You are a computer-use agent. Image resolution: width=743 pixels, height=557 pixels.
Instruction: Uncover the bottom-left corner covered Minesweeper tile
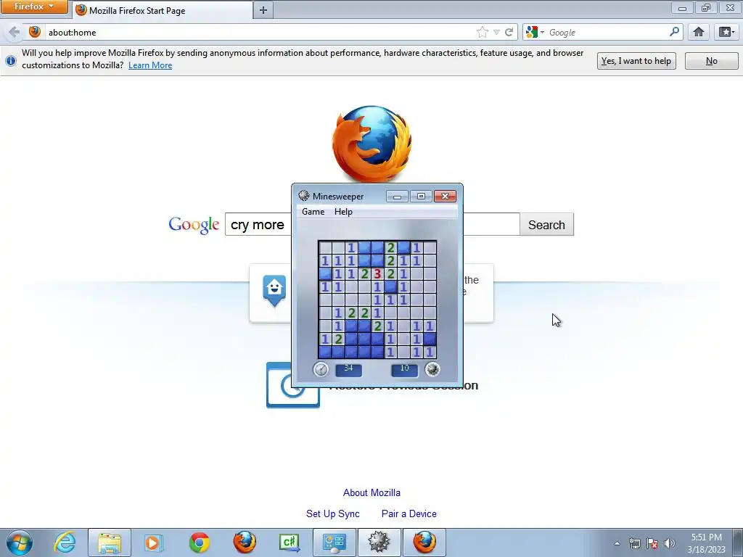pos(325,352)
